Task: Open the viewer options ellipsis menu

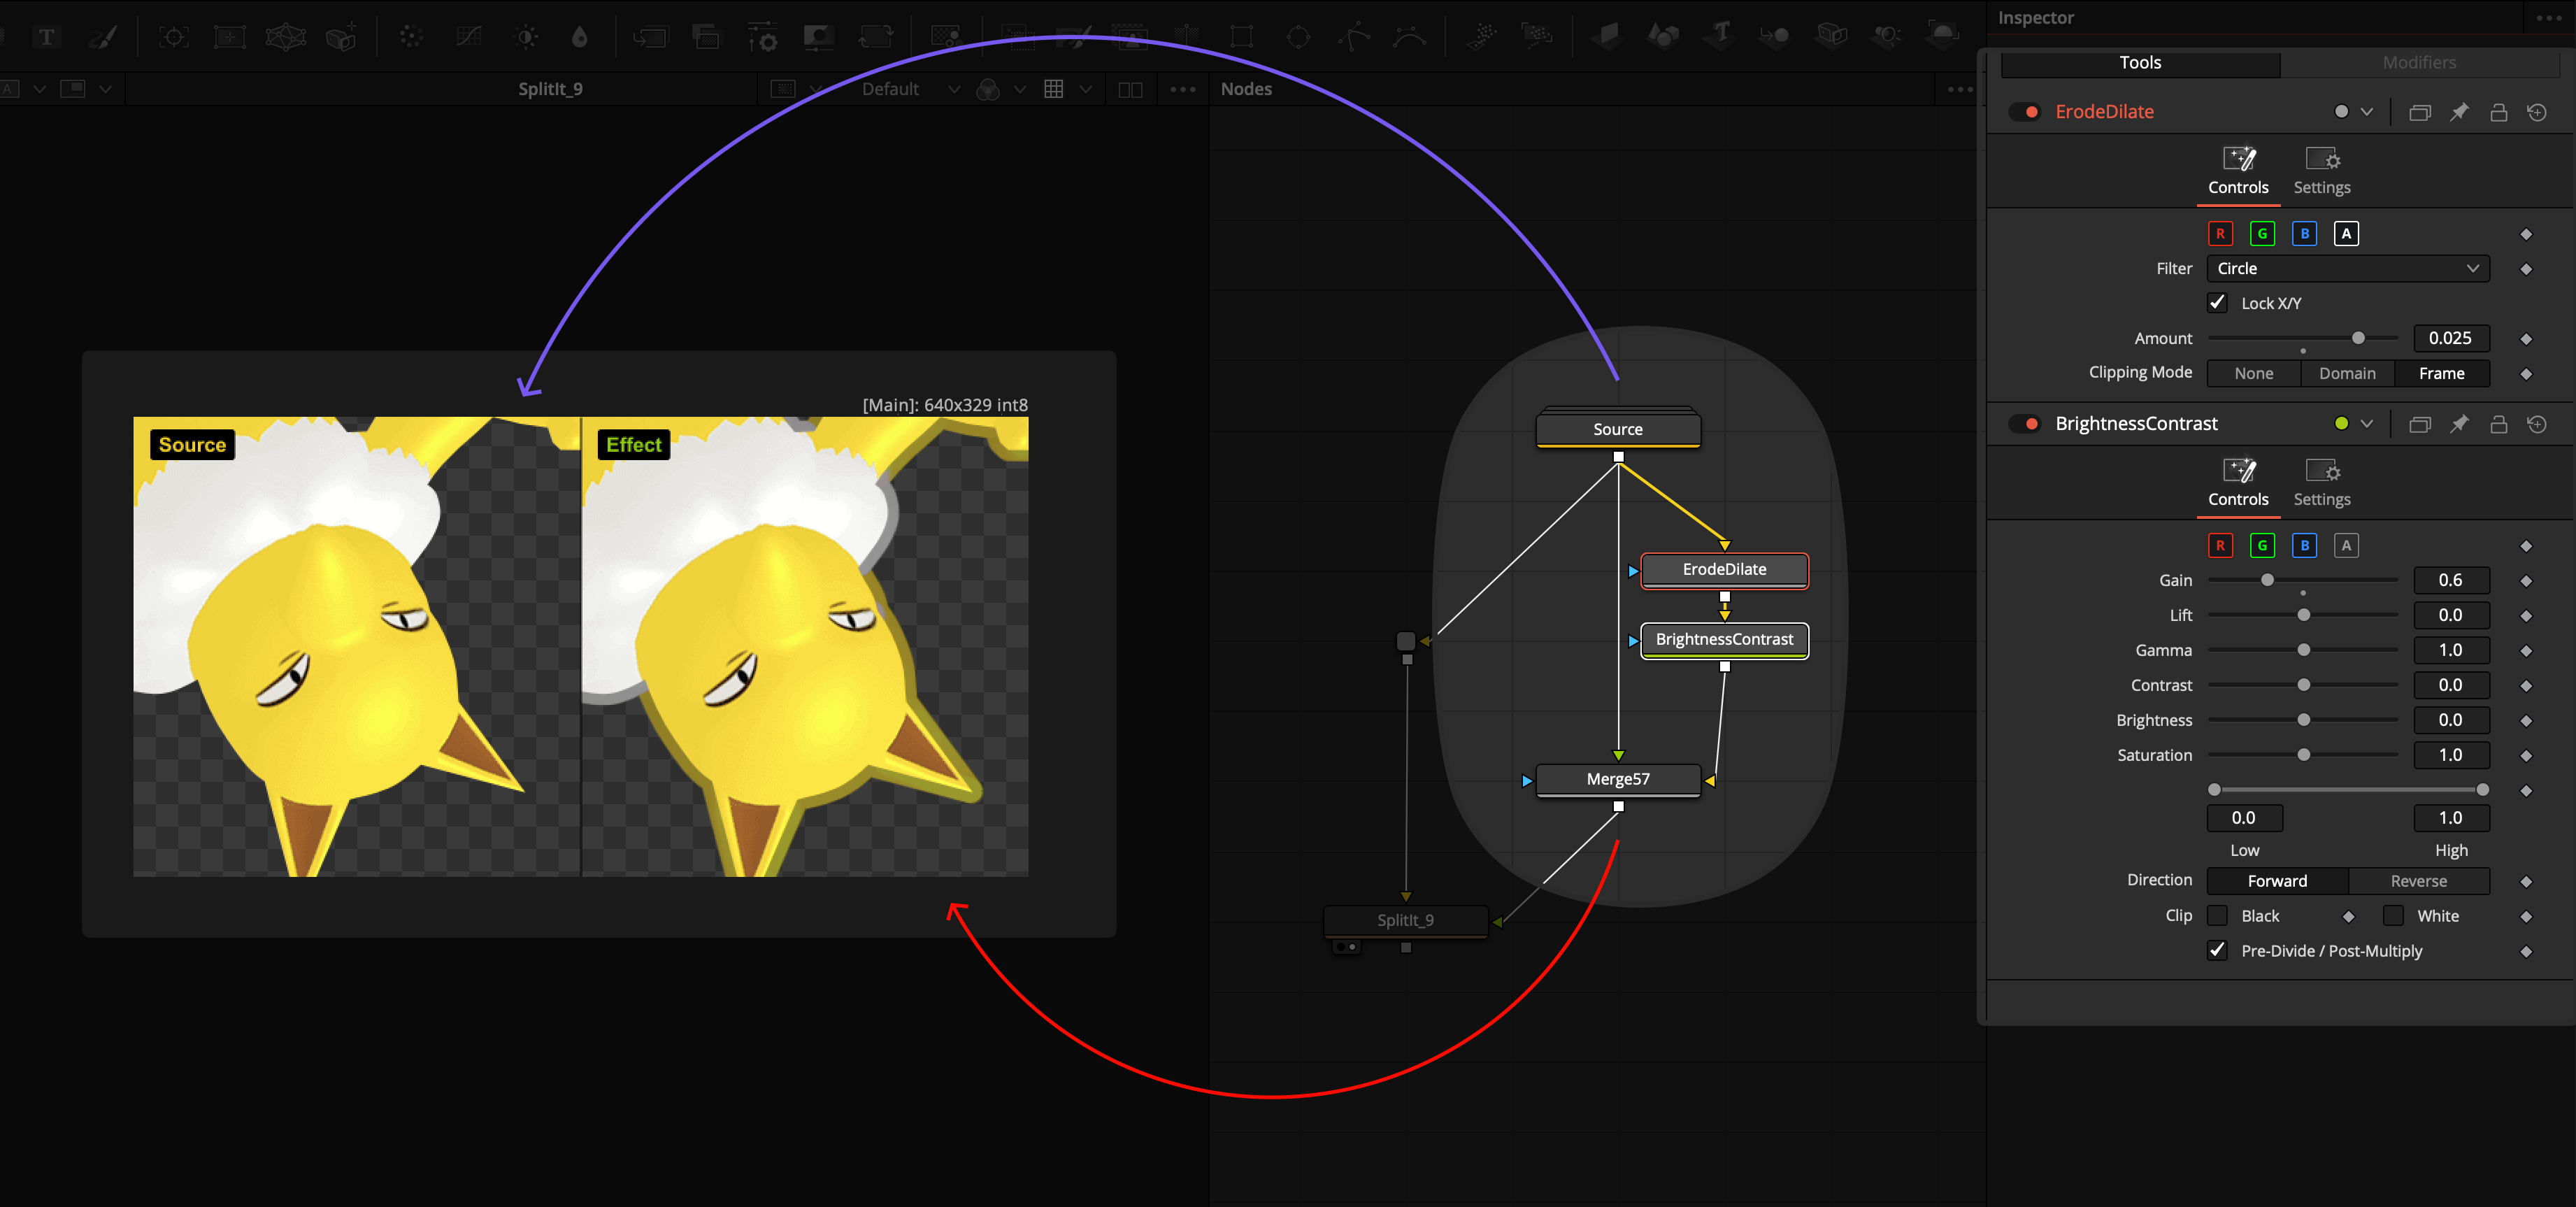Action: point(1183,89)
